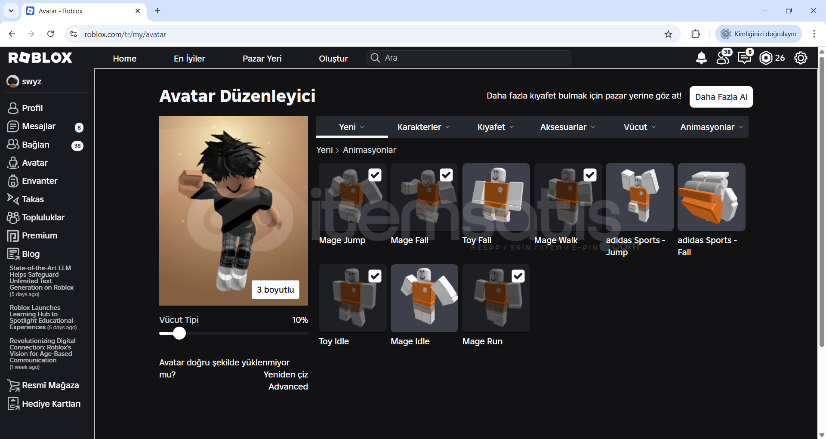The width and height of the screenshot is (826, 439).
Task: Click the avatar preview image
Action: (x=234, y=211)
